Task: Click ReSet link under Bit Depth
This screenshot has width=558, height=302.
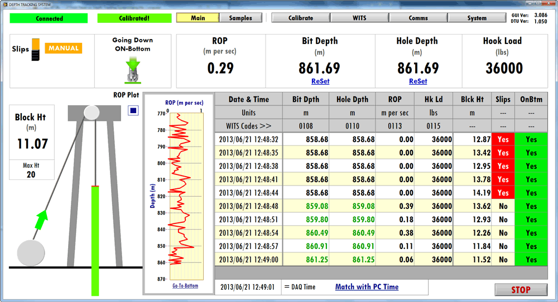Action: [320, 81]
